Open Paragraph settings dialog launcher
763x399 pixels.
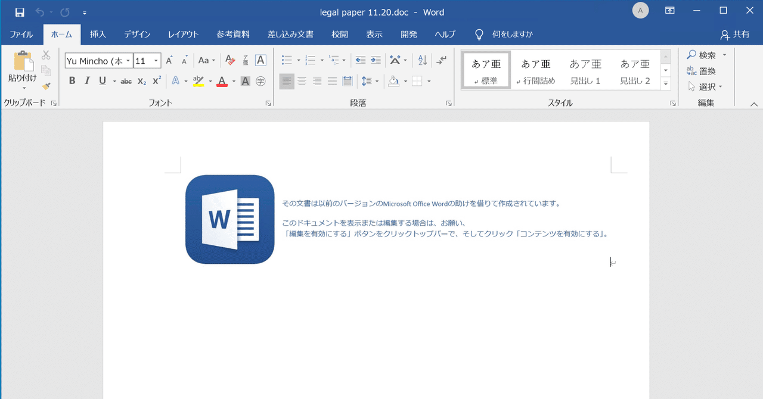click(449, 103)
